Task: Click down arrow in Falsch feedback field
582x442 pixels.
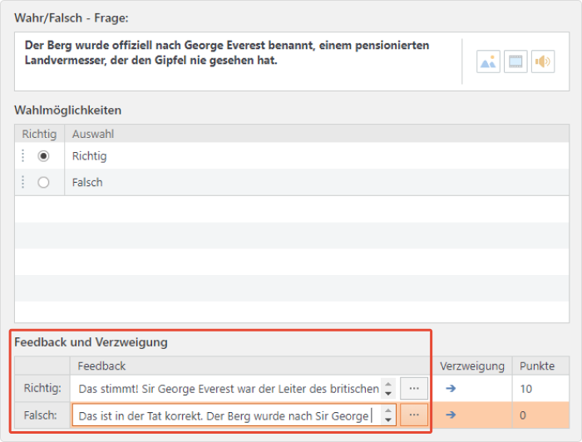Action: click(x=388, y=420)
